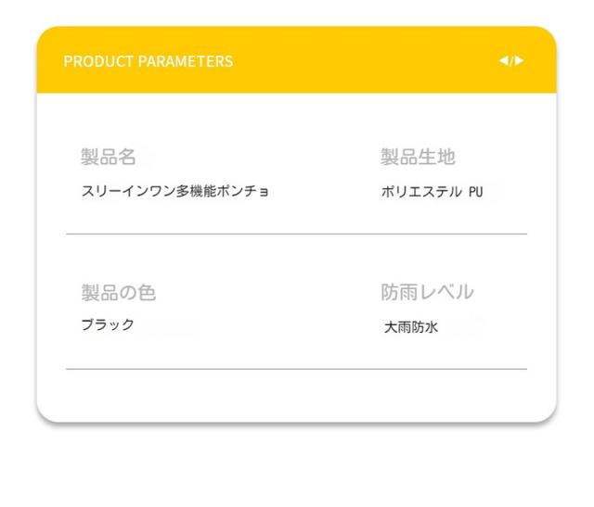Select the 製品名 label
The width and height of the screenshot is (594, 507).
(109, 158)
